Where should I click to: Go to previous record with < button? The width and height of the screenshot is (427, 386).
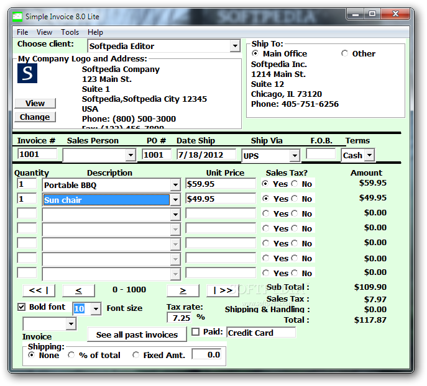[x=78, y=290]
